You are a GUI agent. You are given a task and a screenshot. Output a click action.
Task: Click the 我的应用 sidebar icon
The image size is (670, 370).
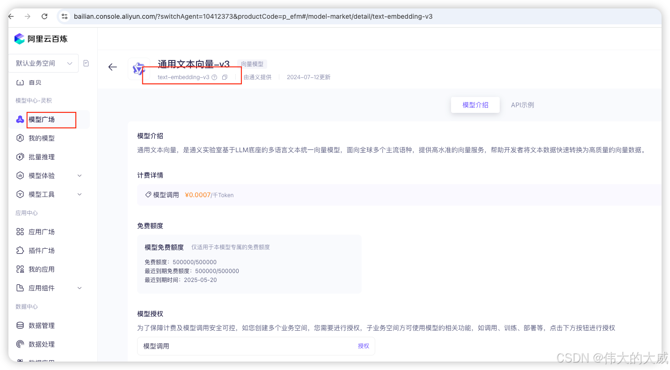pyautogui.click(x=20, y=269)
